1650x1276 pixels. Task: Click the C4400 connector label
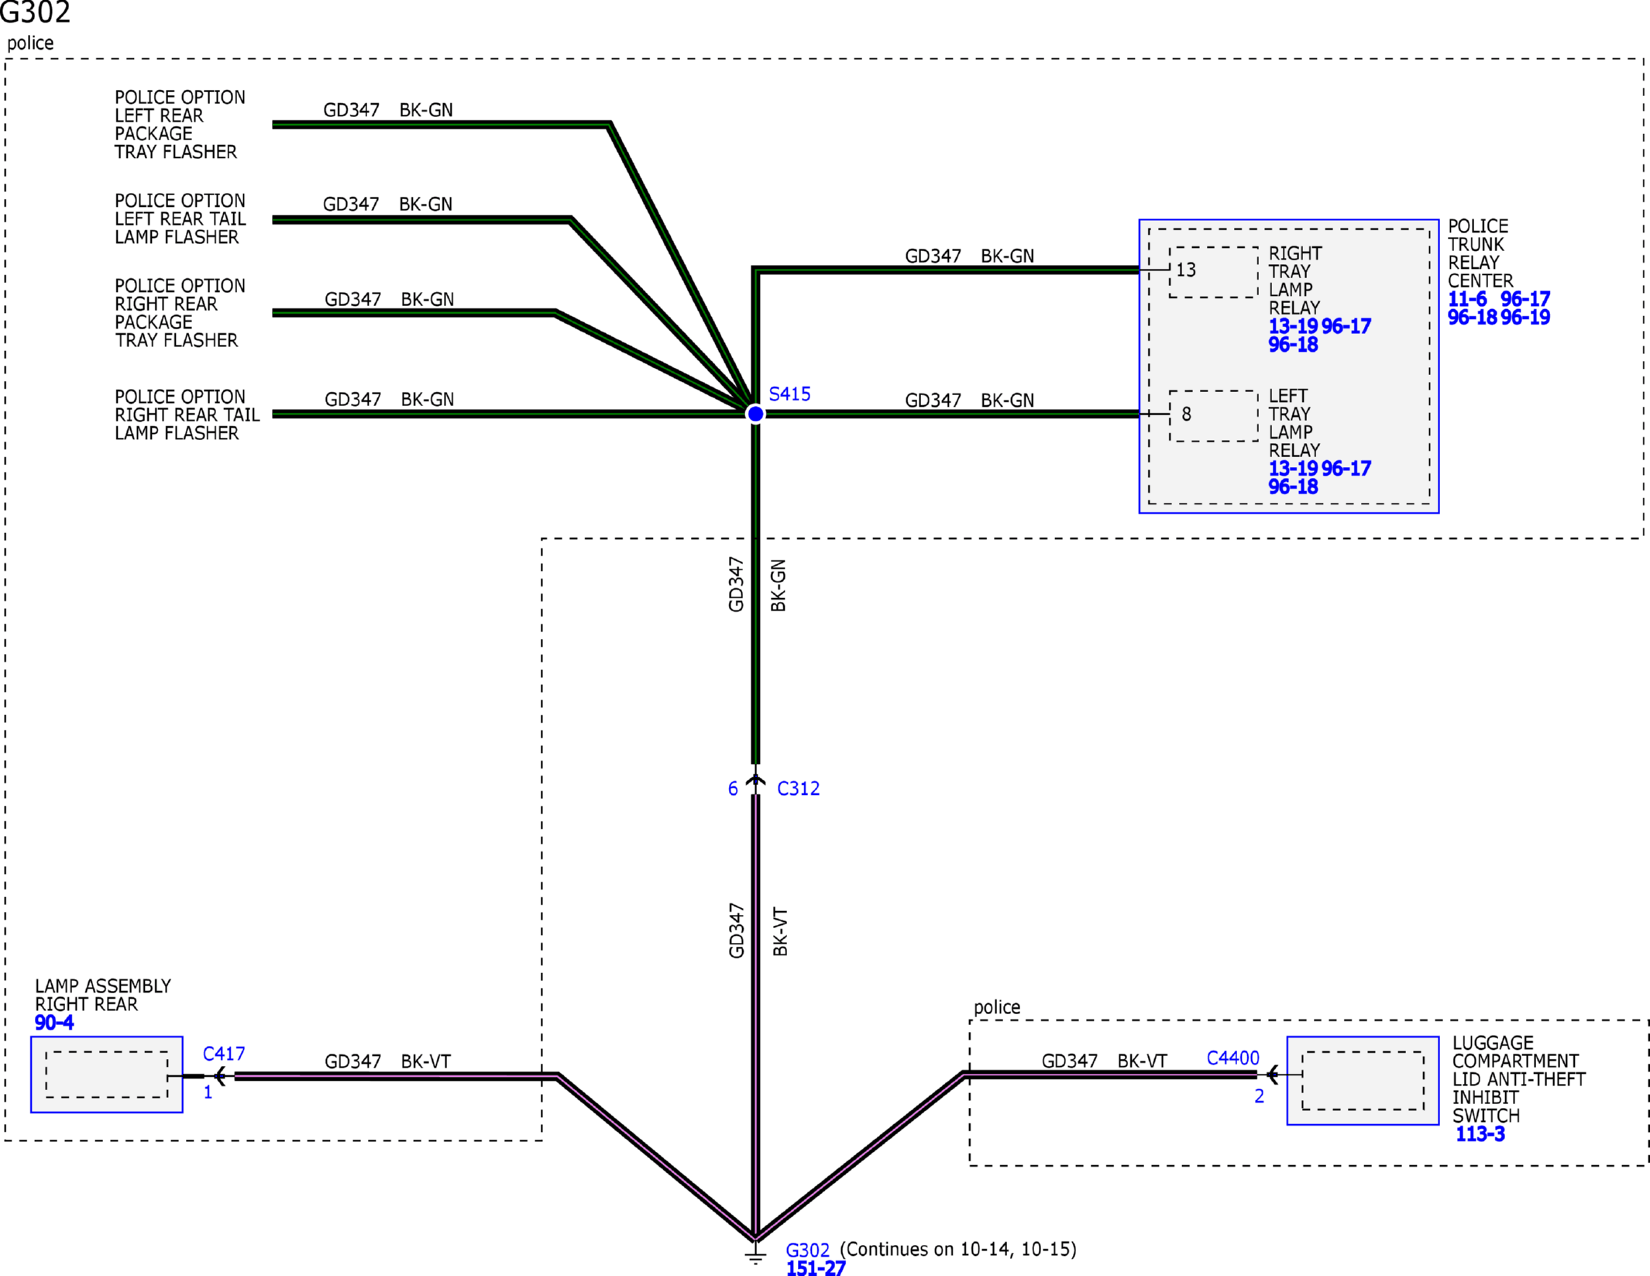(1232, 1058)
